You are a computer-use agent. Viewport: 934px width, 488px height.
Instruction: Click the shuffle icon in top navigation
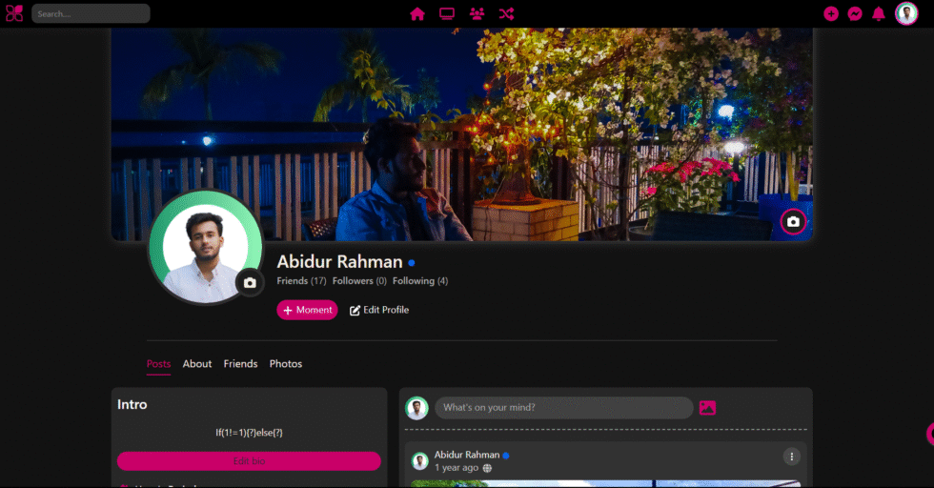coord(506,13)
